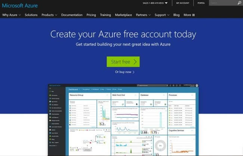Go to the Blog
Screen dimensions: 243x156
176,15
